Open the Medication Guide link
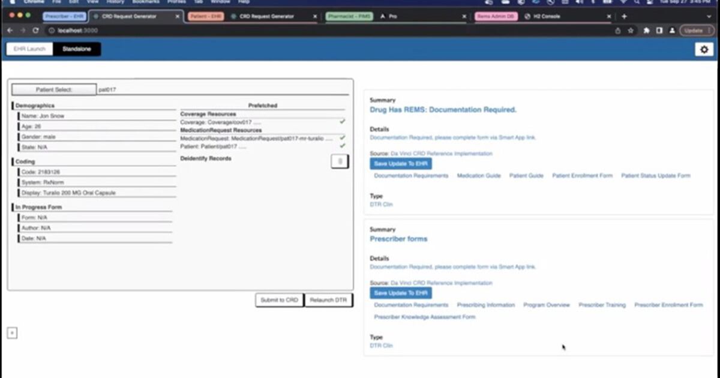This screenshot has width=720, height=378. [479, 176]
